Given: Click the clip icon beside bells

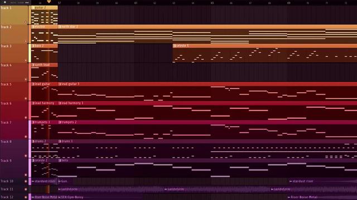Looking at the screenshot, I should pyautogui.click(x=60, y=161).
